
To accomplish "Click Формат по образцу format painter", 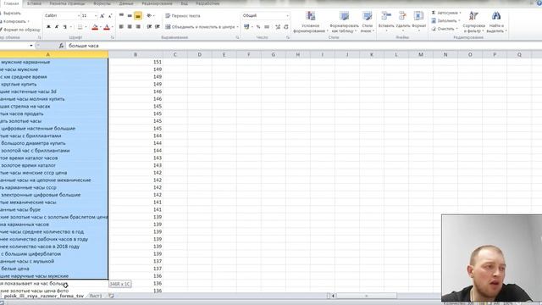I will coord(20,30).
